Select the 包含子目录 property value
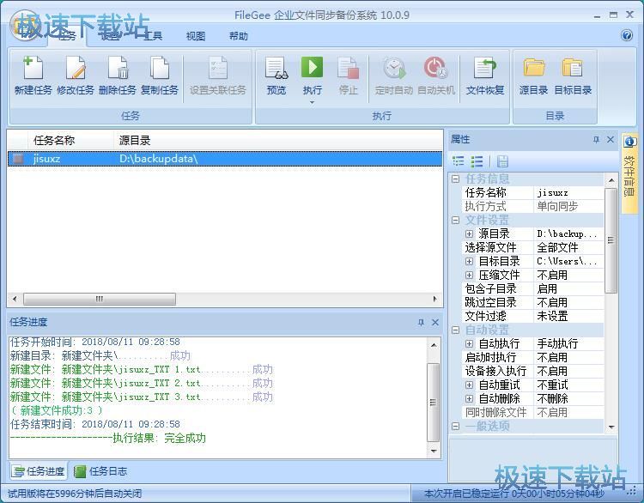This screenshot has height=503, width=644. click(568, 288)
